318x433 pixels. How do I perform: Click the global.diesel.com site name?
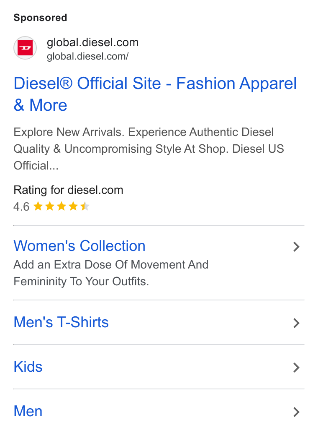(x=92, y=42)
